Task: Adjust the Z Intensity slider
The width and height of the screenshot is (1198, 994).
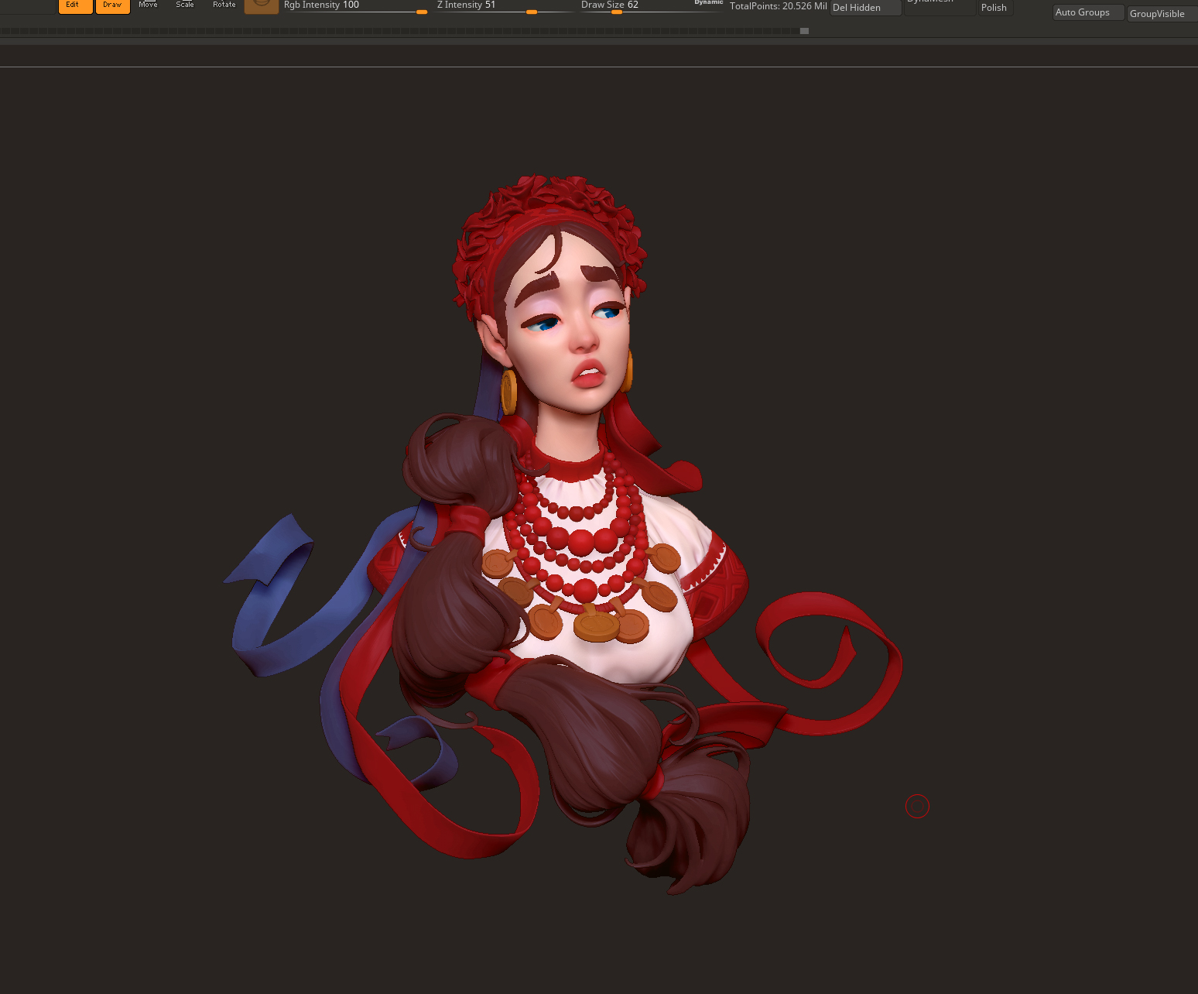Action: coord(504,7)
